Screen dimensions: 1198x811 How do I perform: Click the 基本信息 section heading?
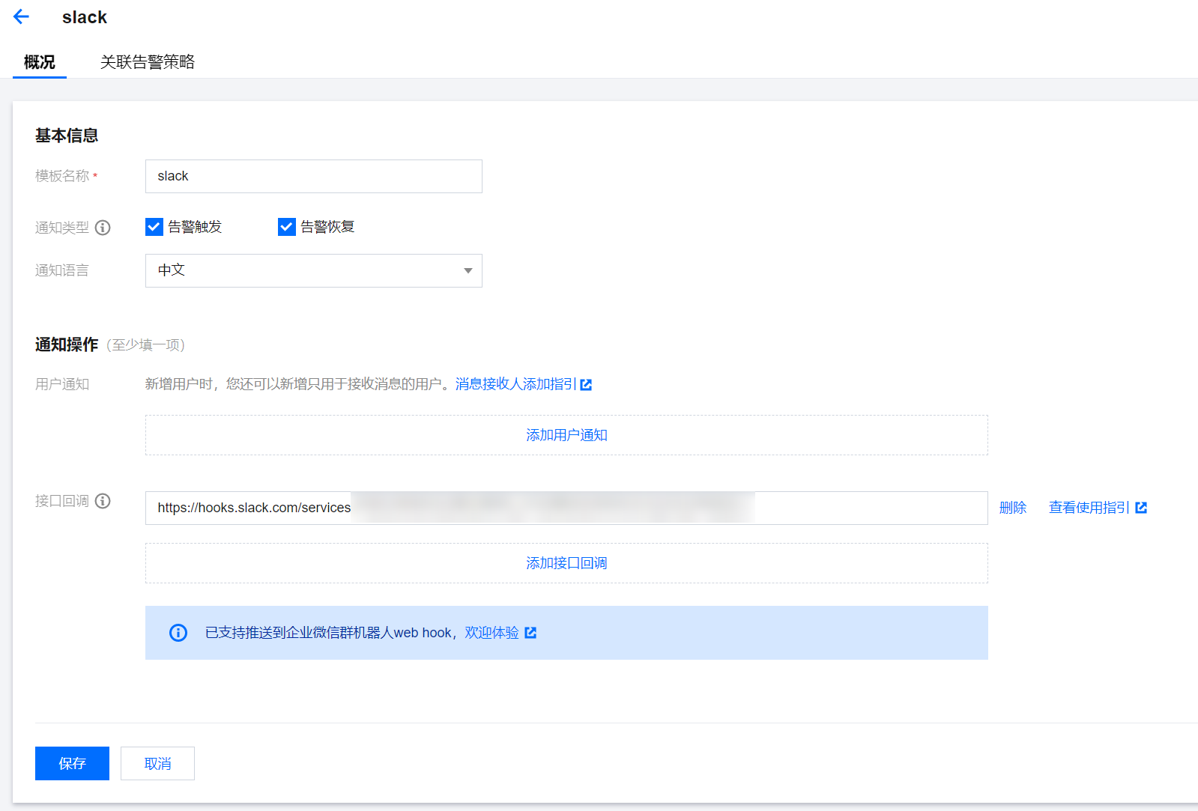click(x=67, y=136)
